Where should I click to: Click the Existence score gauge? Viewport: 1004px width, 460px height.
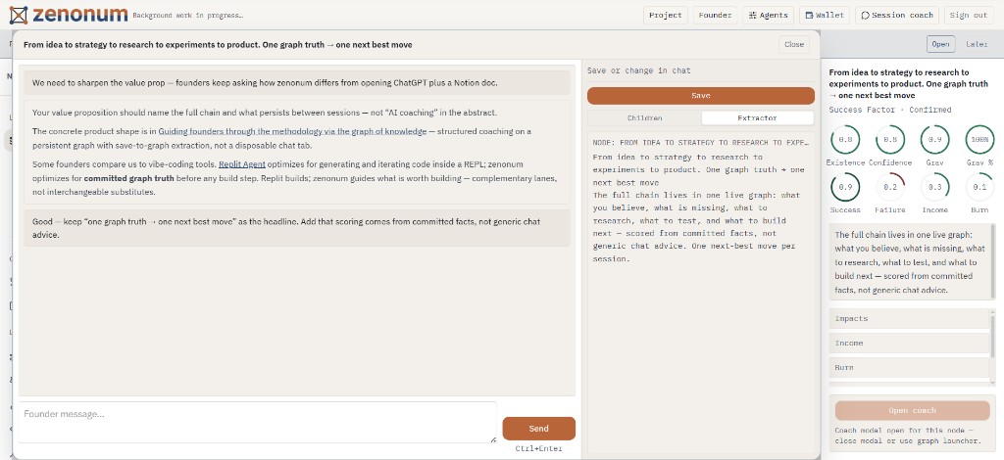[845, 140]
